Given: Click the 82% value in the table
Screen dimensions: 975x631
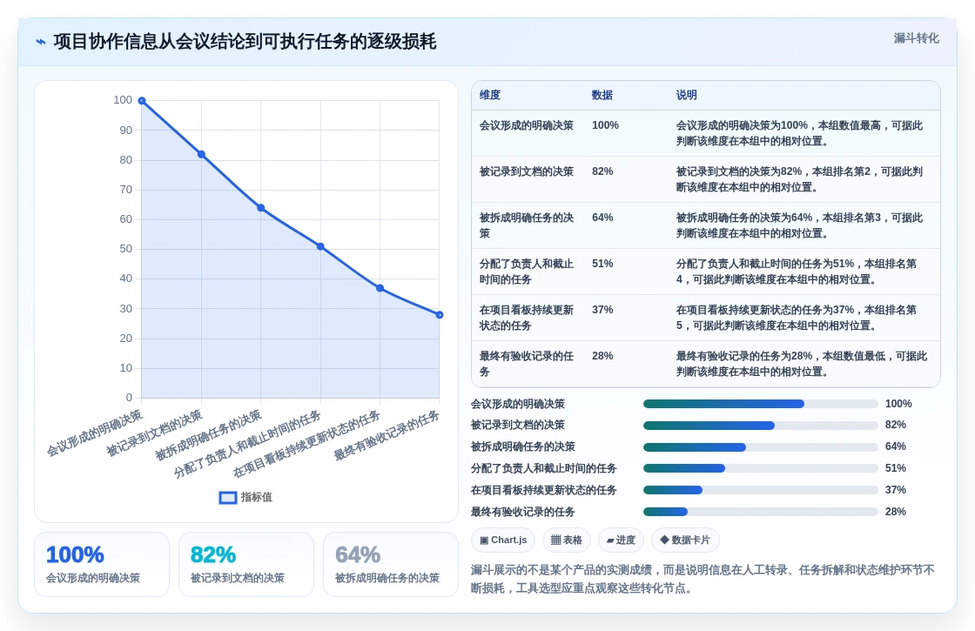Looking at the screenshot, I should 602,171.
